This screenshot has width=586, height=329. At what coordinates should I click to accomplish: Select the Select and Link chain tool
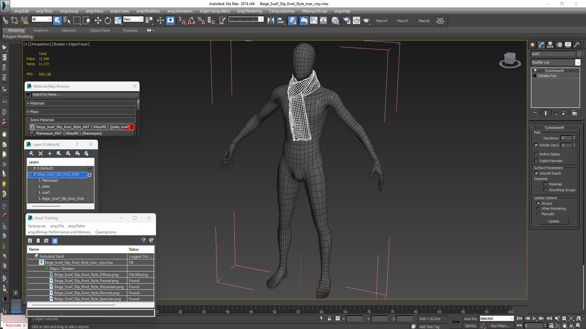click(x=5, y=20)
